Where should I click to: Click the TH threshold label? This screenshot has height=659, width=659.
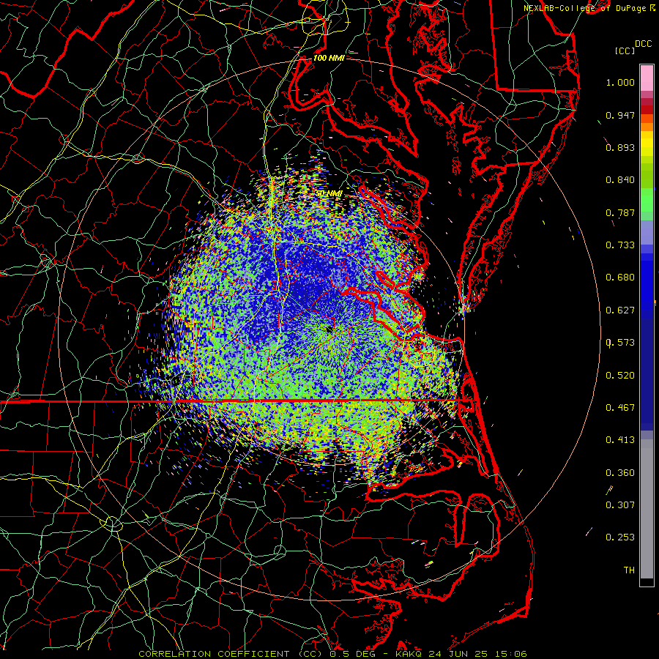point(629,570)
